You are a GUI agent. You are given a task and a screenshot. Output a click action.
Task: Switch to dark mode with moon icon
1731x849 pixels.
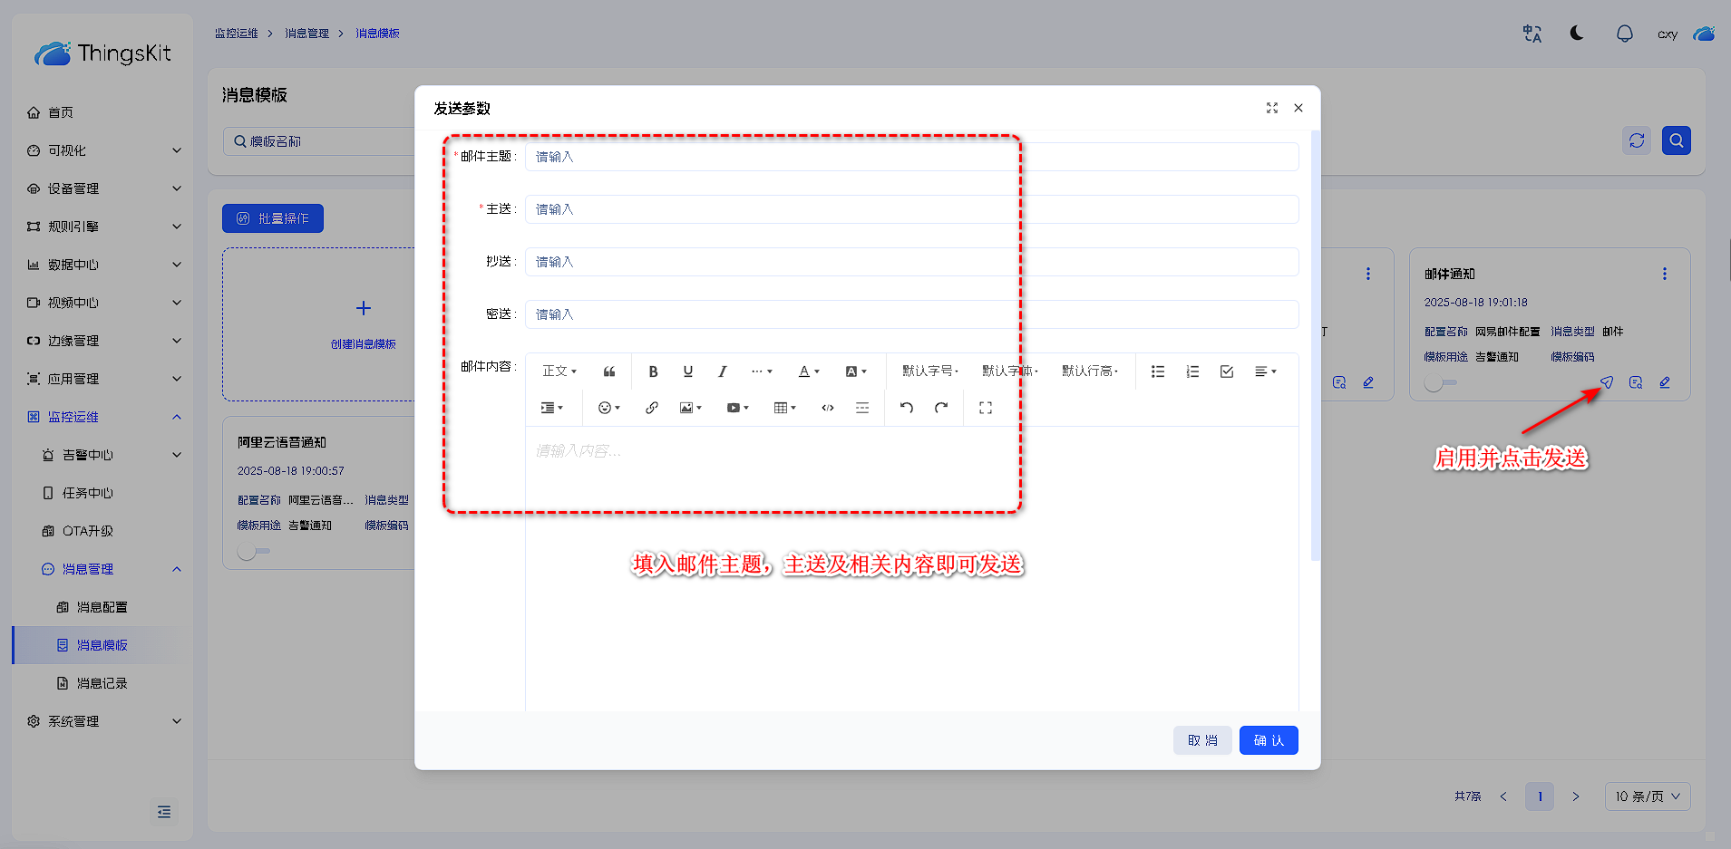[x=1577, y=34]
